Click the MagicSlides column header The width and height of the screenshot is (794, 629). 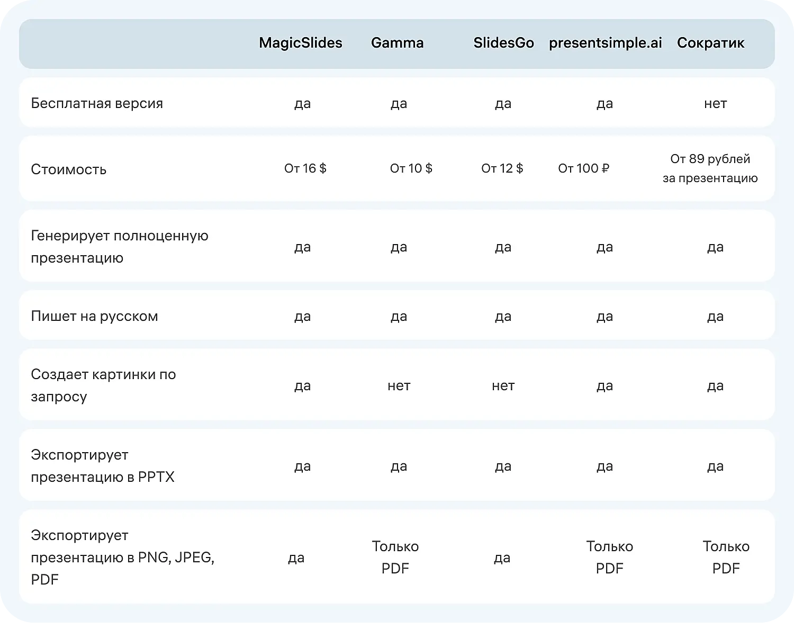coord(301,43)
